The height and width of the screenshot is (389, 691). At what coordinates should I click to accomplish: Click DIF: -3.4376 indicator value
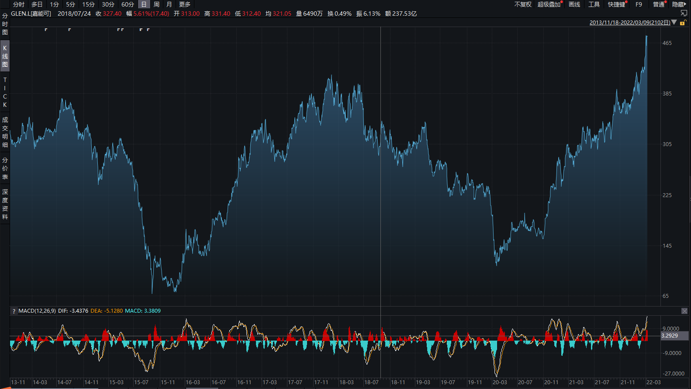click(73, 311)
